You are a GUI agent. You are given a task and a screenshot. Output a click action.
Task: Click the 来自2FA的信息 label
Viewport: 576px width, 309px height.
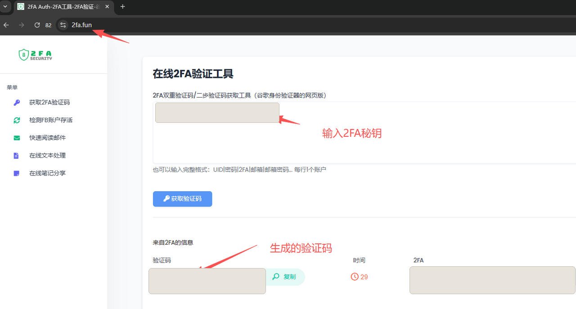tap(173, 242)
